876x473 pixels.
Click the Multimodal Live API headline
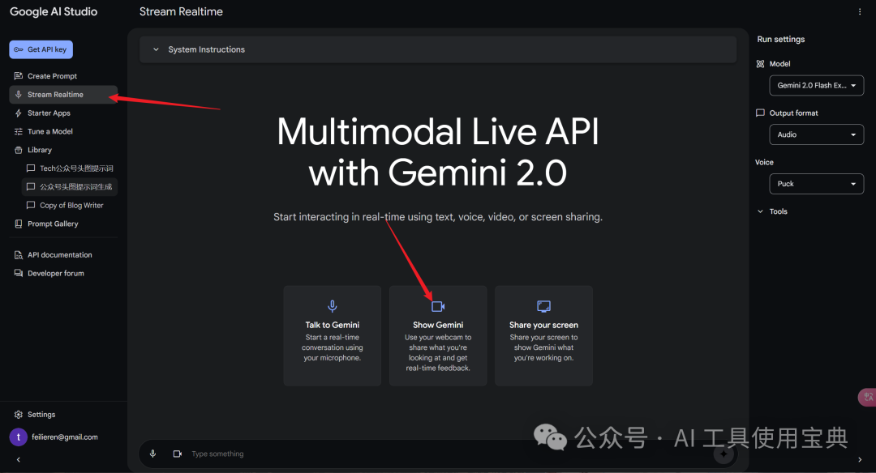[438, 151]
